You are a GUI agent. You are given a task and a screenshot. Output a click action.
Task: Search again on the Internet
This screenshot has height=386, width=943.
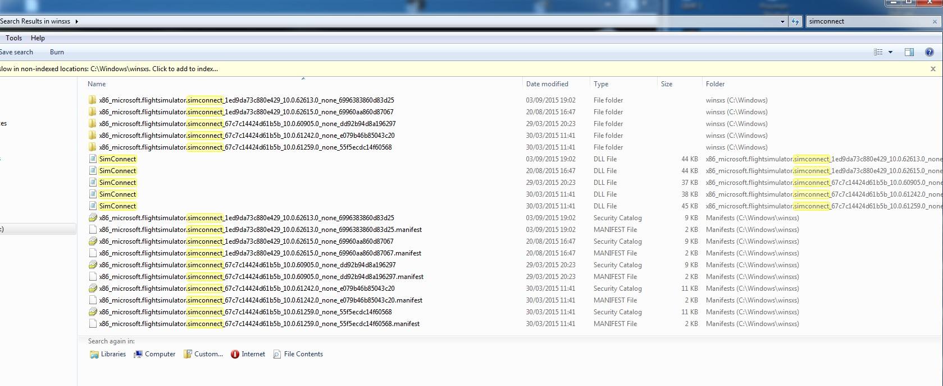click(x=248, y=354)
